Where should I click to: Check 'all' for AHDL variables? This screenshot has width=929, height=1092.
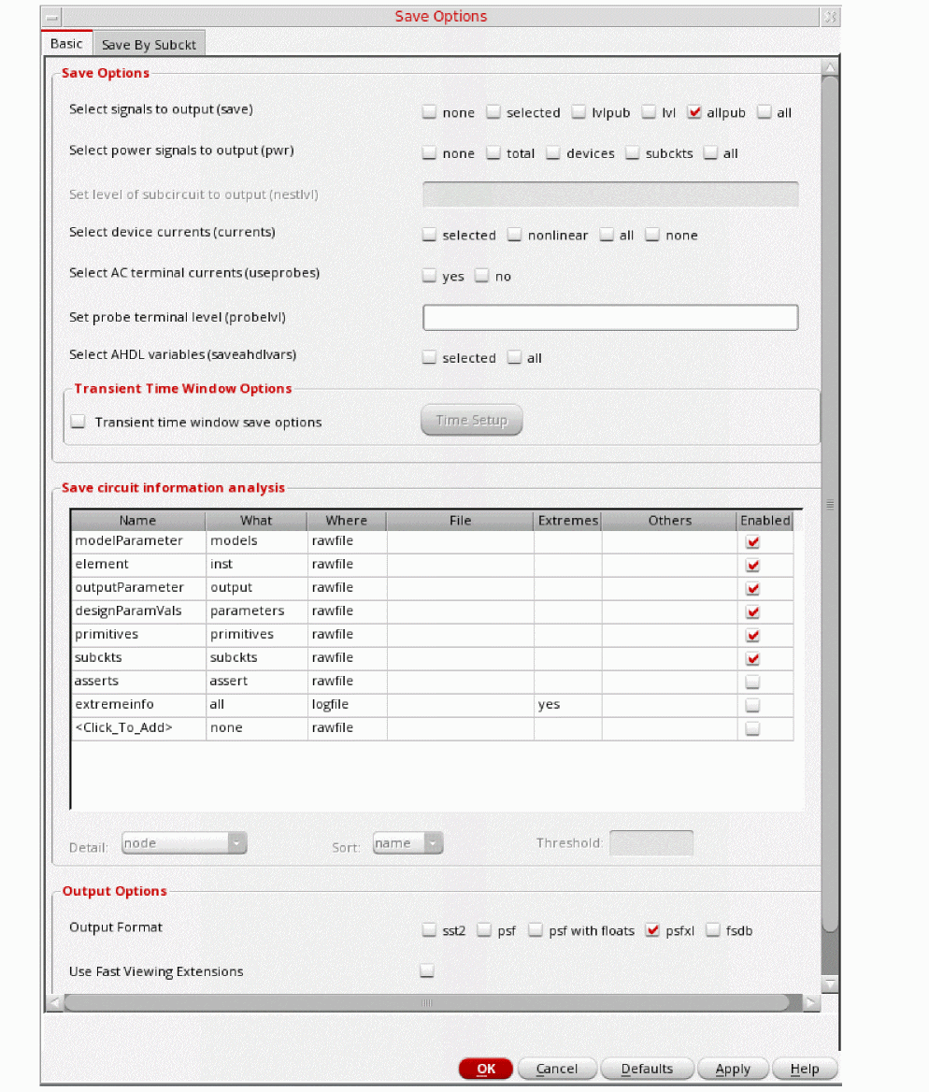click(514, 357)
